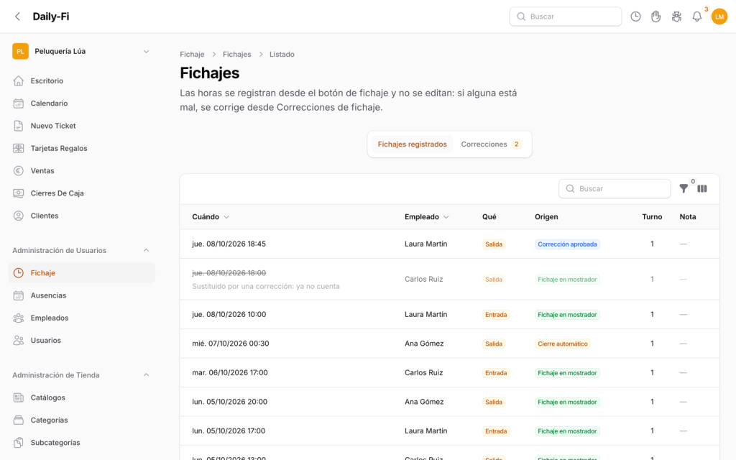Open the LM user avatar menu

(719, 17)
